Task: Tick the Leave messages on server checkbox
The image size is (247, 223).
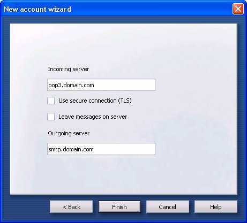Action: [x=51, y=117]
